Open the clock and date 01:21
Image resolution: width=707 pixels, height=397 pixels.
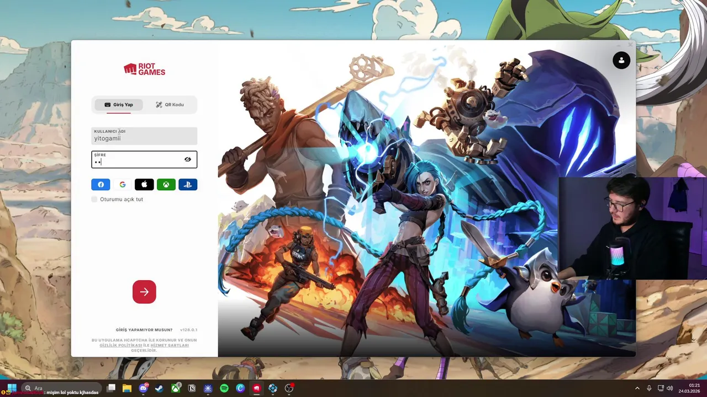click(690, 388)
